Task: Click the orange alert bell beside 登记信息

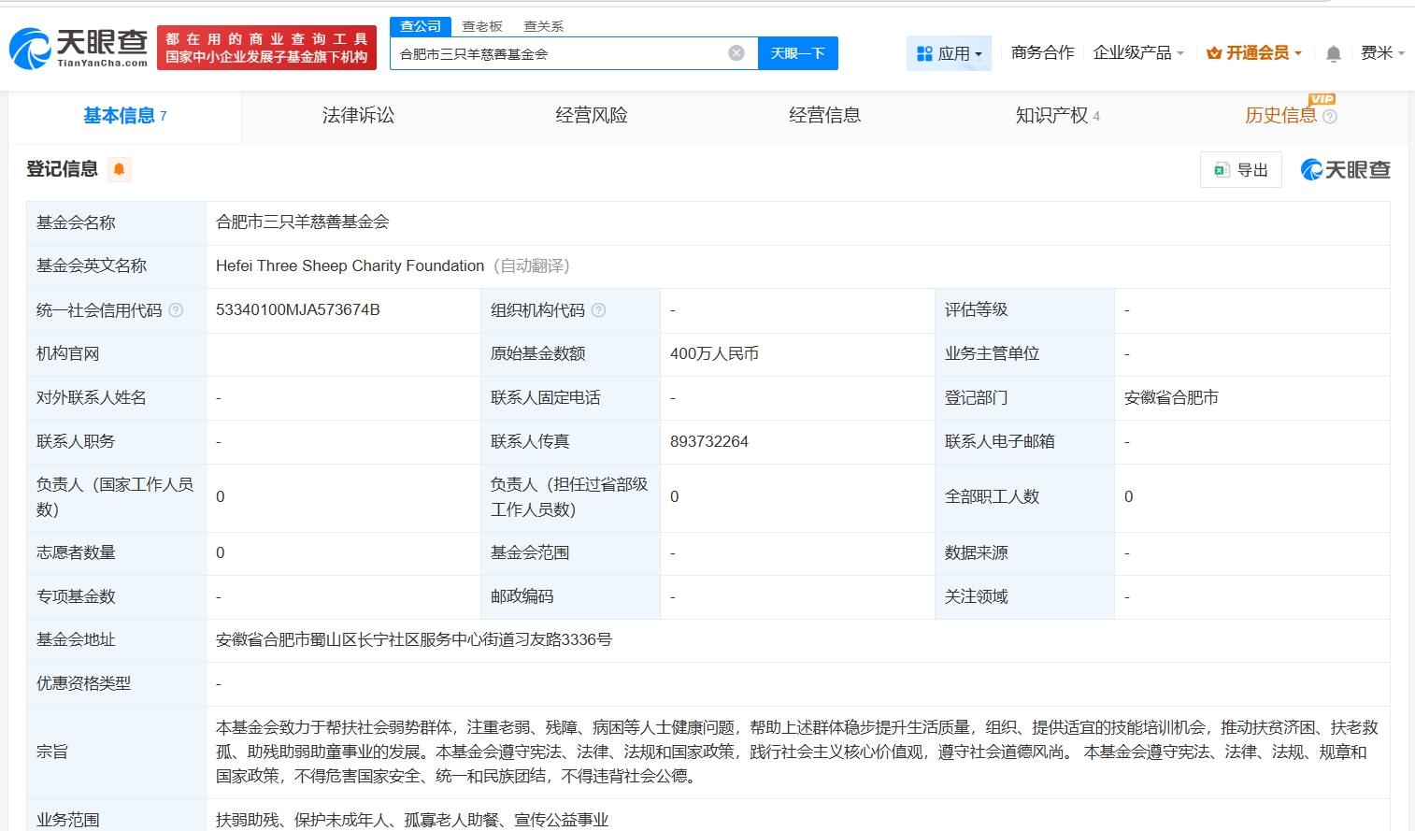Action: click(119, 169)
